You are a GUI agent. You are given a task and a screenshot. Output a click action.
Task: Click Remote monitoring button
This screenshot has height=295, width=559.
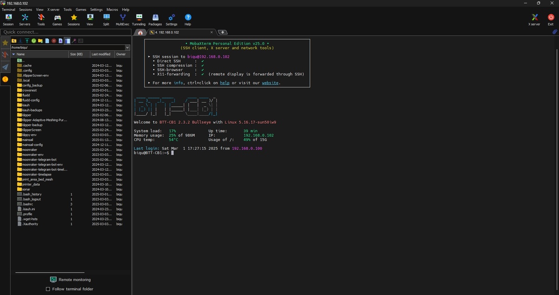pos(70,280)
